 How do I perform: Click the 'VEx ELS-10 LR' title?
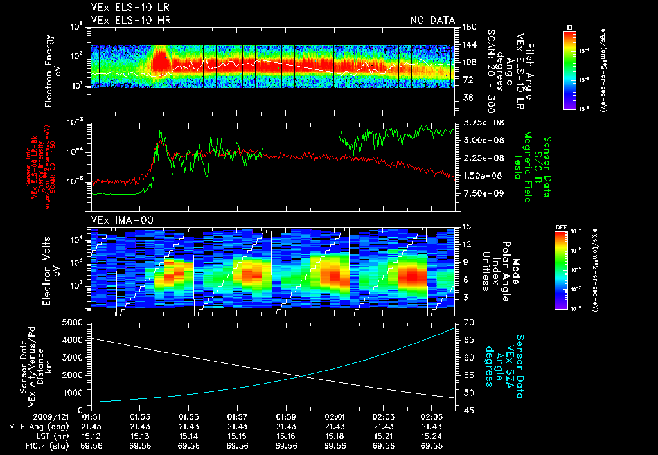(x=130, y=8)
